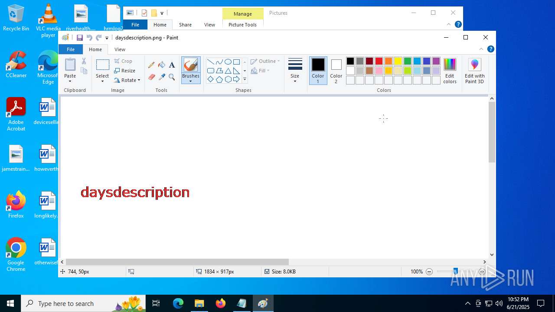Screen dimensions: 555x312
Task: Click the zoom slider handle
Action: [x=455, y=271]
